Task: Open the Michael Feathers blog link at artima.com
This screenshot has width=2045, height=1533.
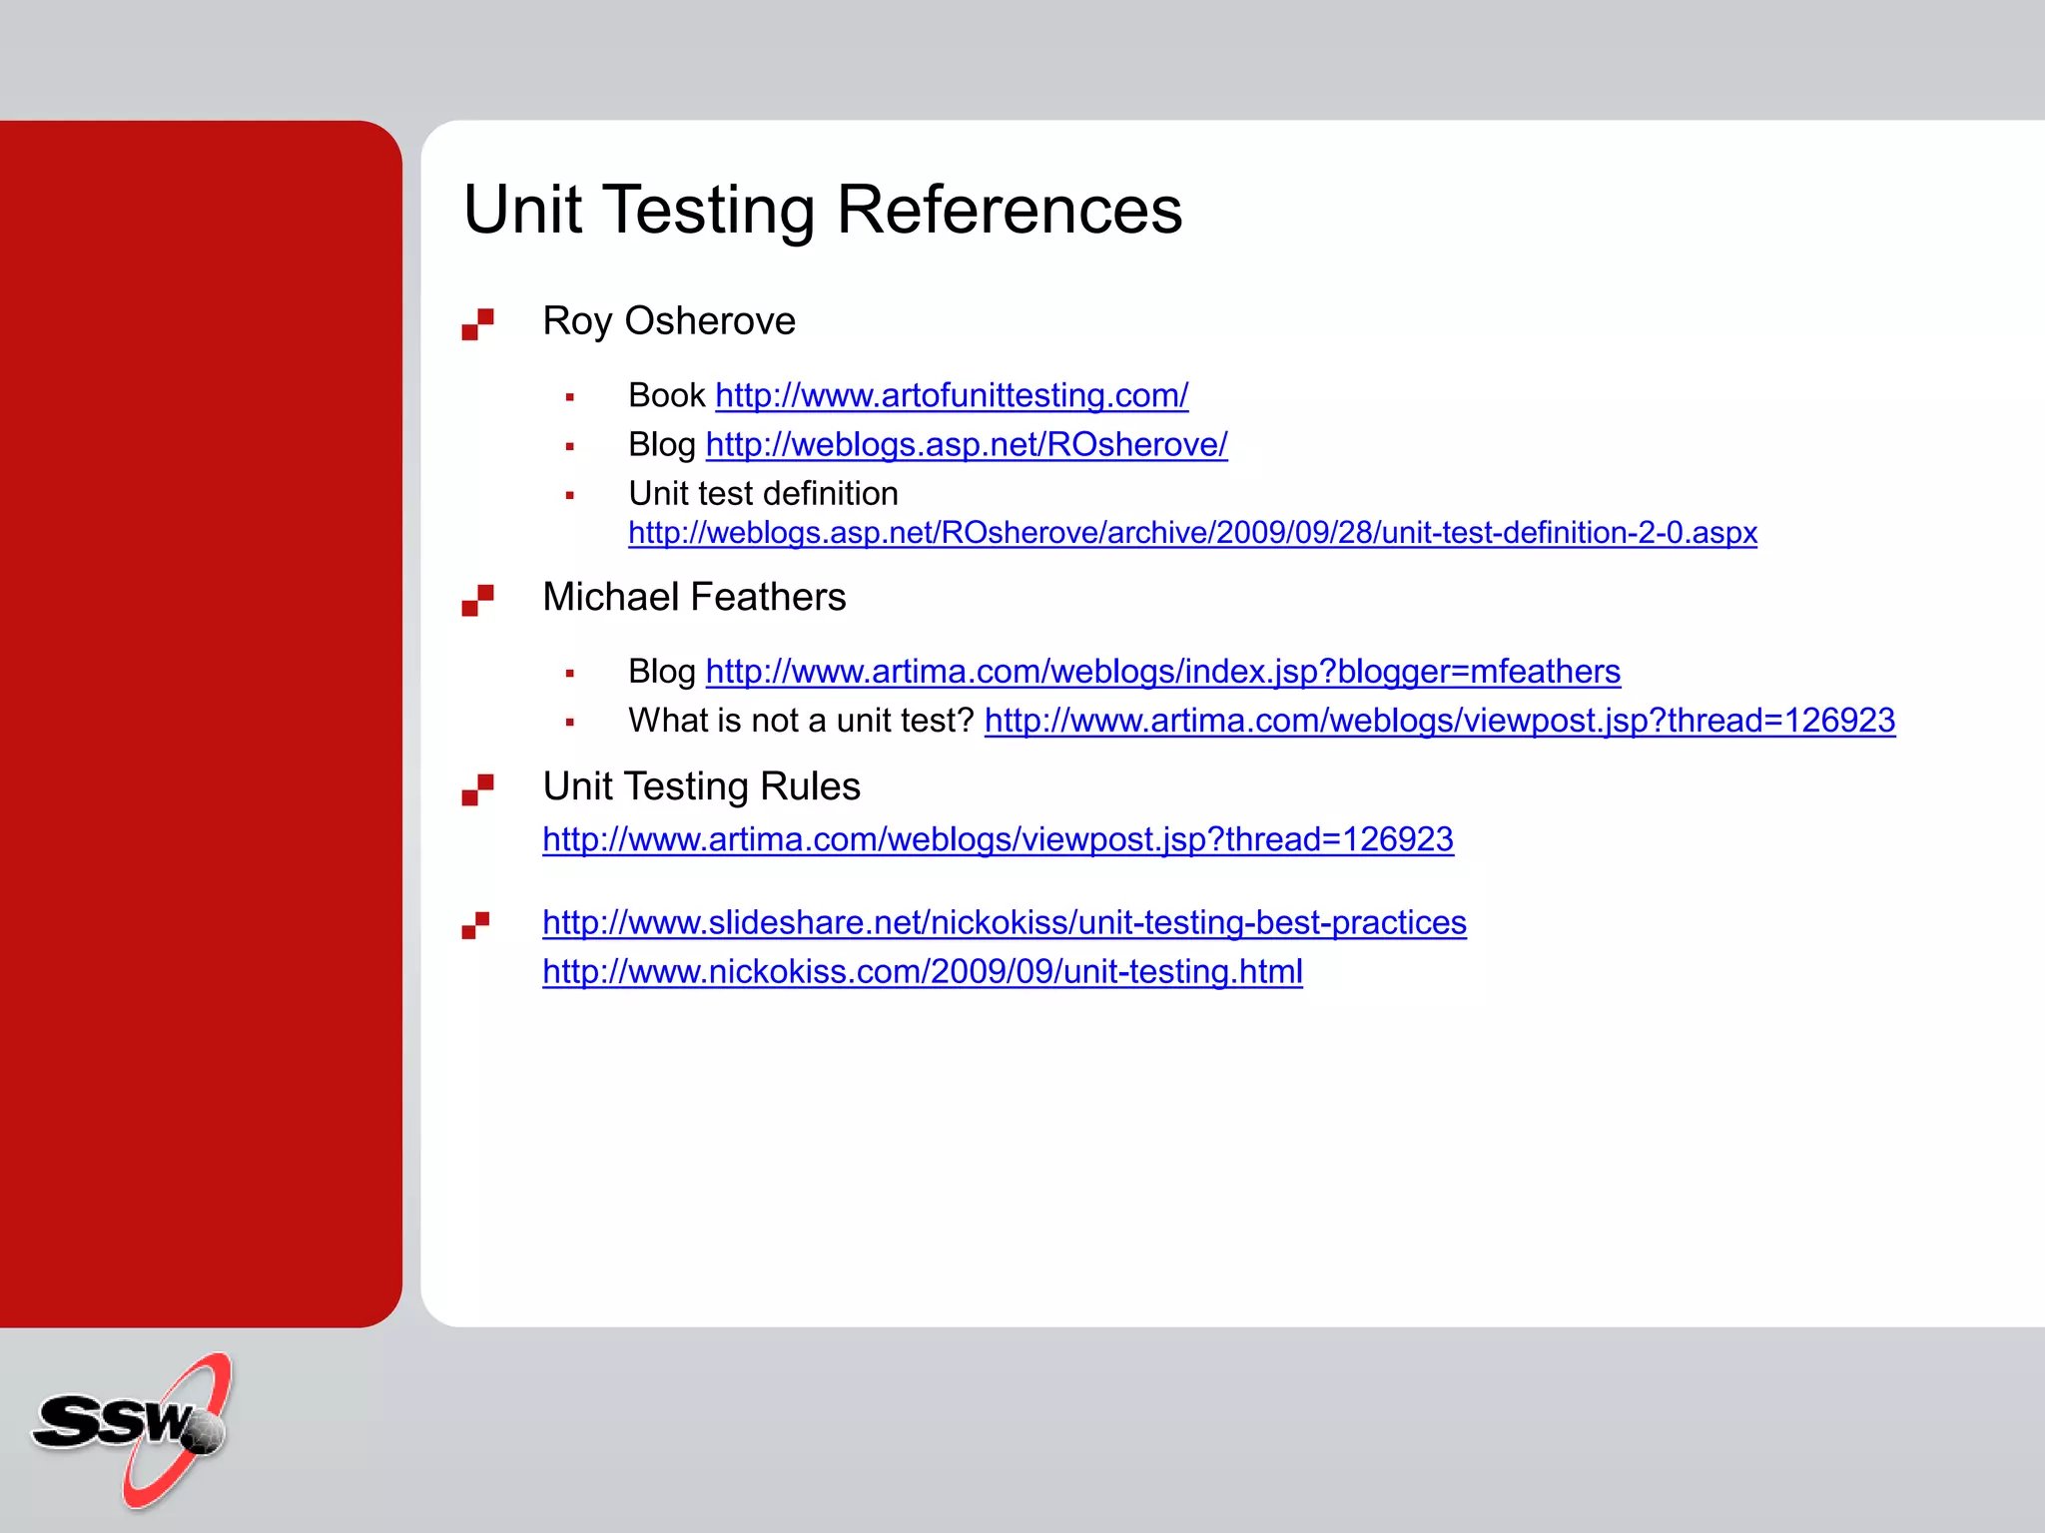Action: click(x=1162, y=672)
